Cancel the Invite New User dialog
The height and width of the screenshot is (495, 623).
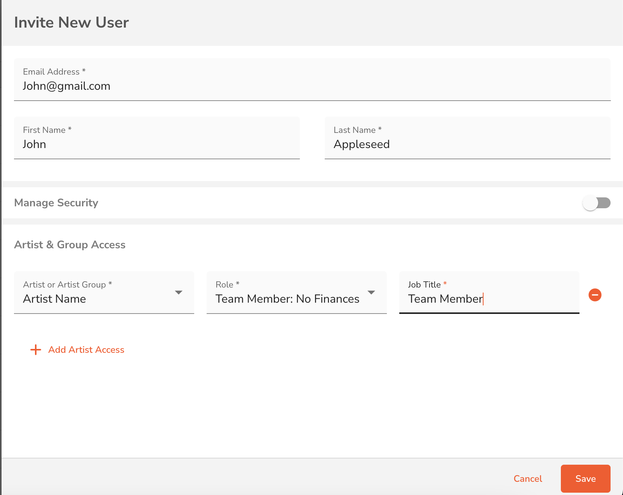[x=527, y=479]
